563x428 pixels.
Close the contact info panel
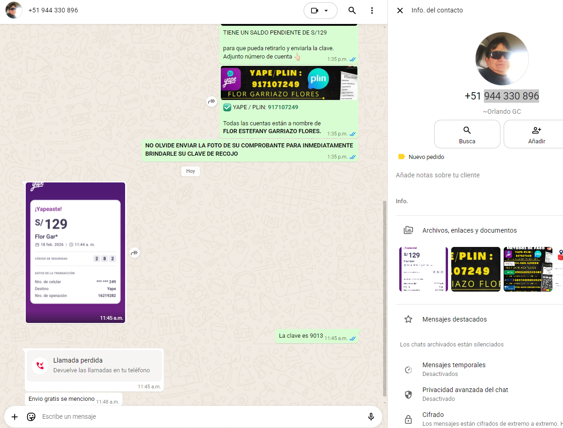coord(400,11)
